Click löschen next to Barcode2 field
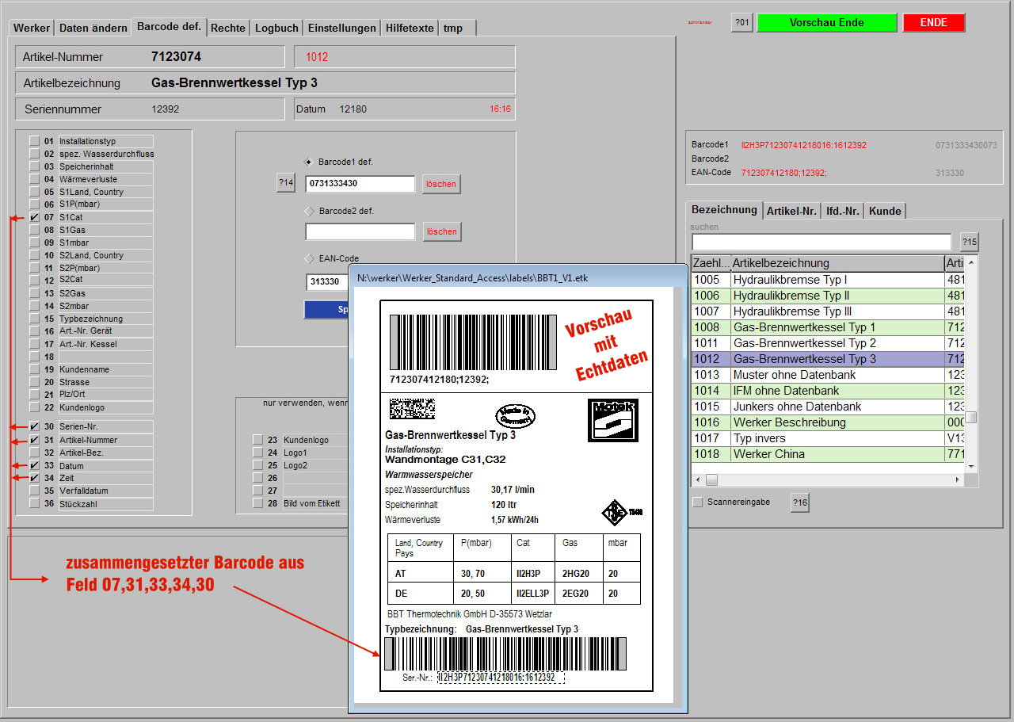The height and width of the screenshot is (722, 1014). click(441, 231)
